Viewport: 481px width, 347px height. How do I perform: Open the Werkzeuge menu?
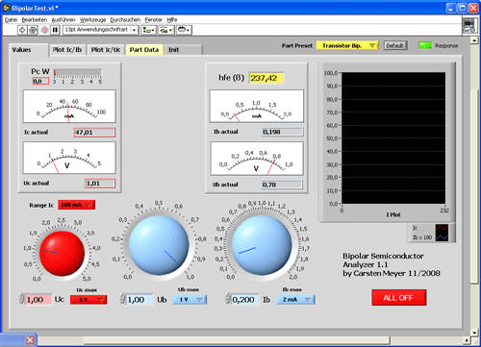(x=92, y=20)
